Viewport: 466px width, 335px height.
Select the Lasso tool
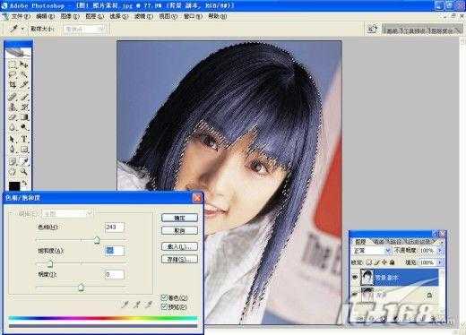[13, 74]
